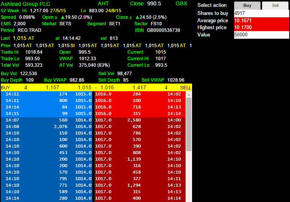Image resolution: width=290 pixels, height=202 pixels.
Task: Click the Period value REG TRAD
Action: tap(29, 30)
